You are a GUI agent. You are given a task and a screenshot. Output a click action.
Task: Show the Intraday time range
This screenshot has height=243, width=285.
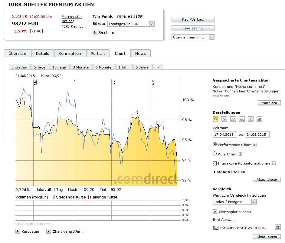(19, 67)
